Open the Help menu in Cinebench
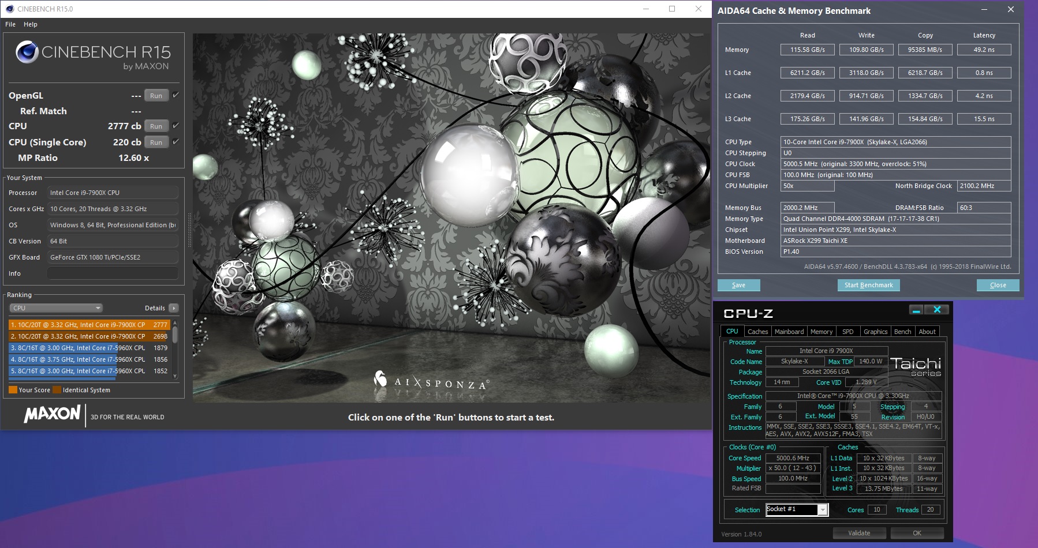This screenshot has width=1038, height=548. click(31, 24)
